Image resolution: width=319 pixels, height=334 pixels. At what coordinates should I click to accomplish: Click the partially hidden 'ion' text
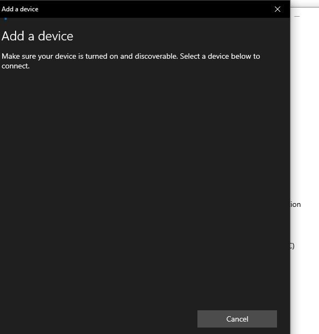tap(296, 205)
